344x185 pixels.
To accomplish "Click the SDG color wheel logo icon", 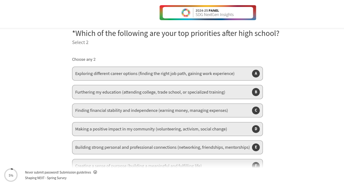I will tap(186, 13).
